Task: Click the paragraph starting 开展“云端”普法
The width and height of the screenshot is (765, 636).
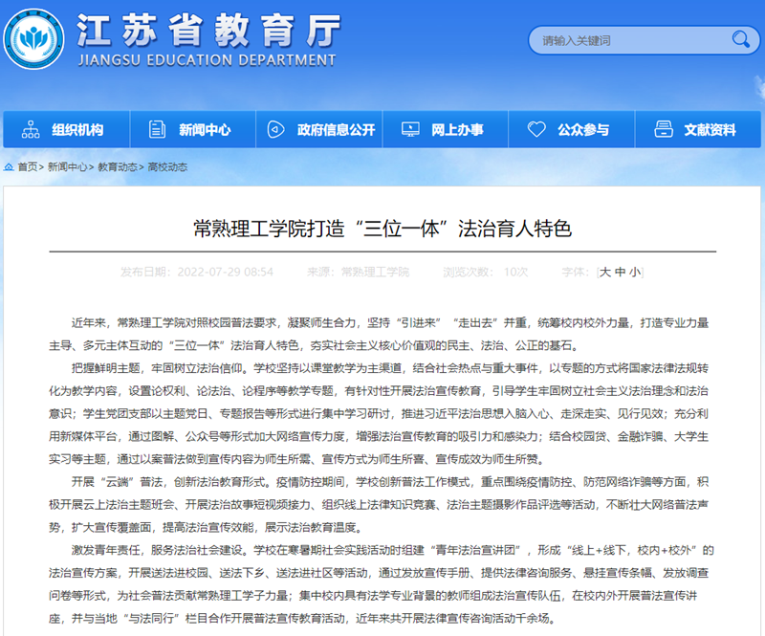Action: tap(379, 505)
